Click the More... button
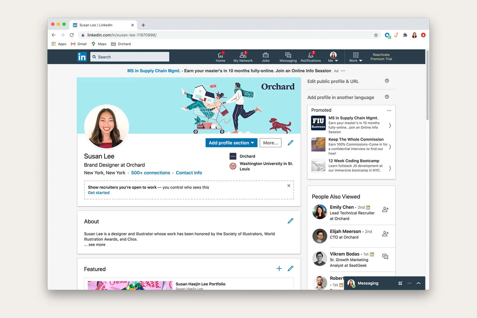 pos(271,143)
